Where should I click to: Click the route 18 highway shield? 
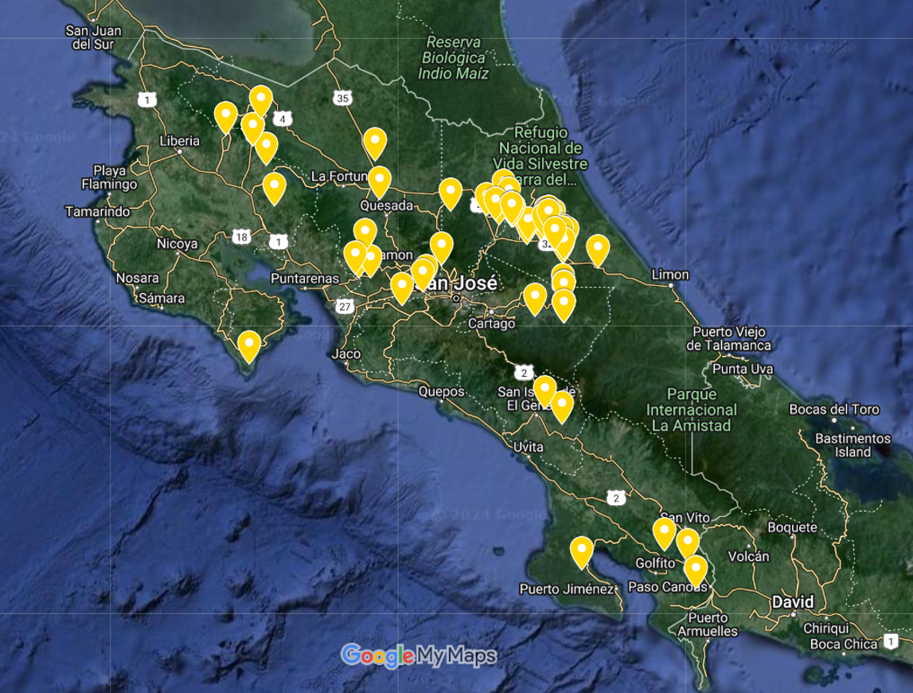point(242,237)
